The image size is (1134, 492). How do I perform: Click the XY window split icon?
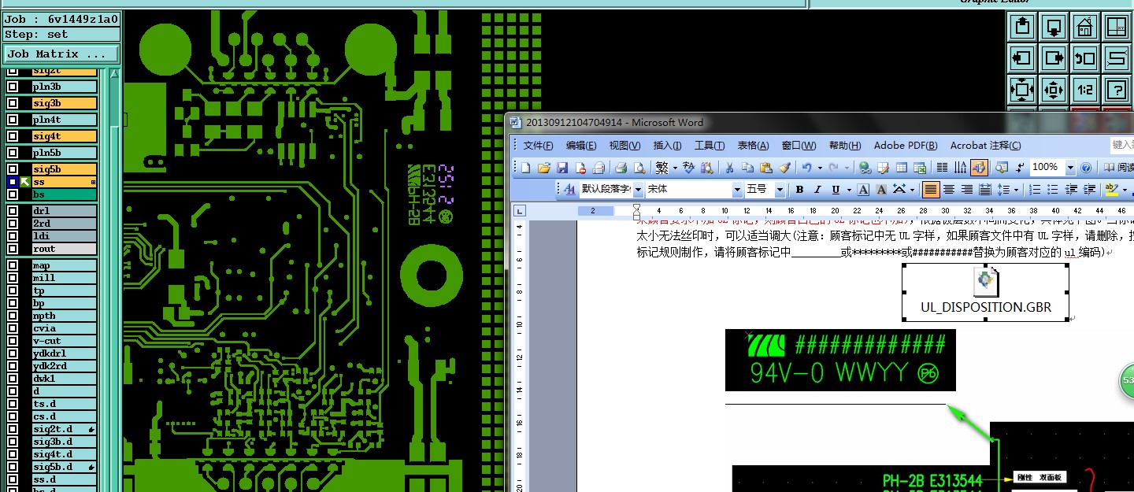(1117, 27)
